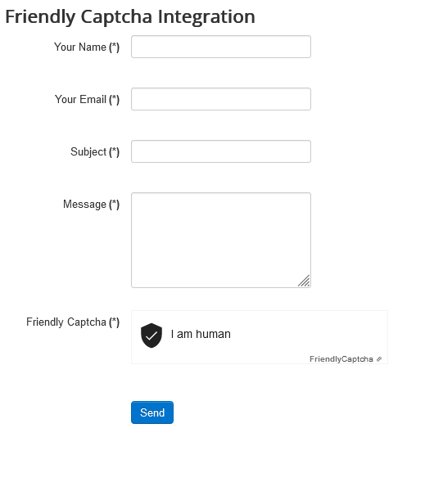425x482 pixels.
Task: Click the required asterisk beside Subject
Action: click(x=114, y=152)
